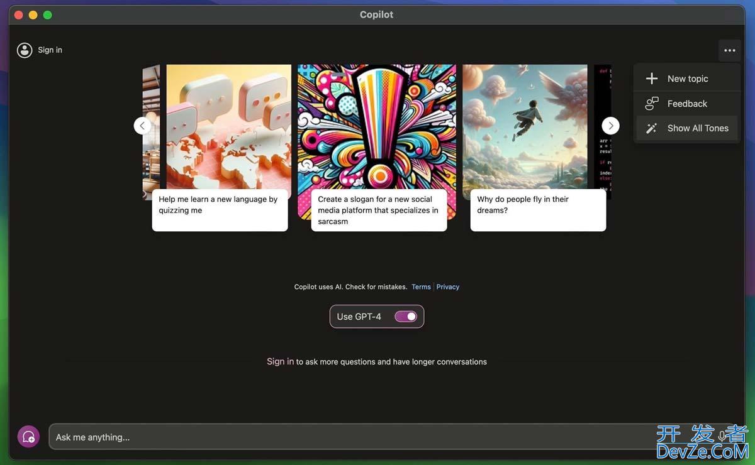The height and width of the screenshot is (465, 755).
Task: Select 'Create a slogan' suggestion card text
Action: (x=379, y=211)
